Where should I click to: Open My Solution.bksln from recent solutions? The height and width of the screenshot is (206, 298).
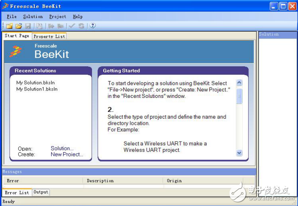point(36,83)
